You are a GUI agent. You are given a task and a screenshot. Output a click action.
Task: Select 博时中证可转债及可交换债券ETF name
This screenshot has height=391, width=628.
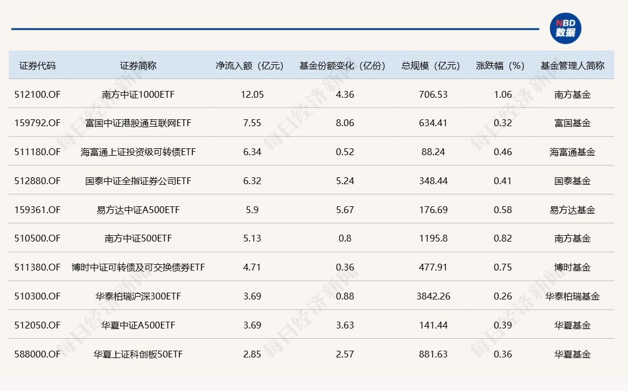coord(138,267)
